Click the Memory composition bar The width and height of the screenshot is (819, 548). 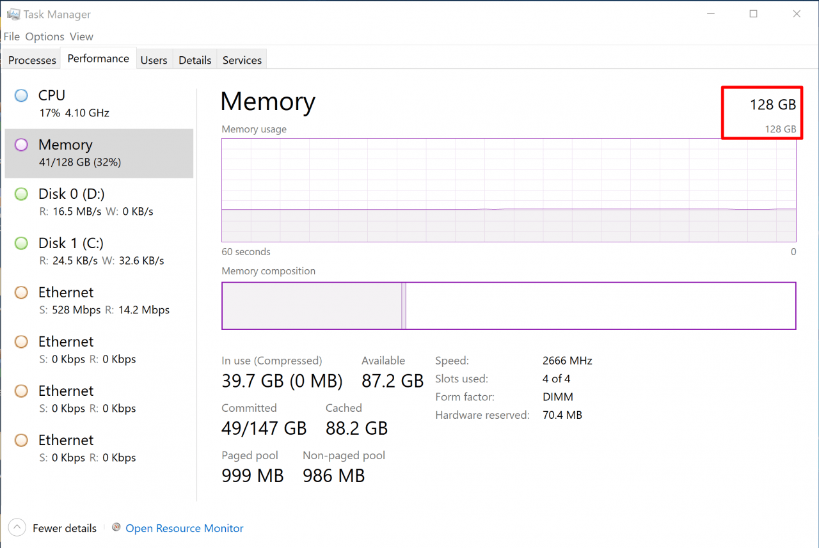[509, 306]
